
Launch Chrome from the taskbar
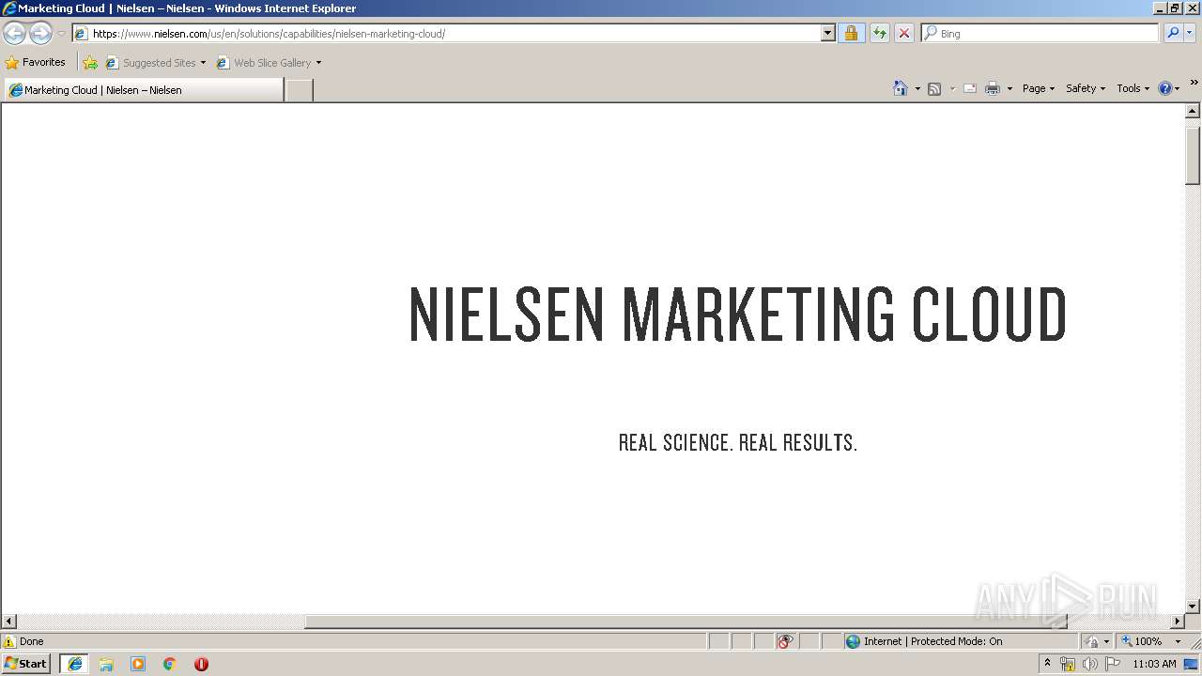click(170, 664)
